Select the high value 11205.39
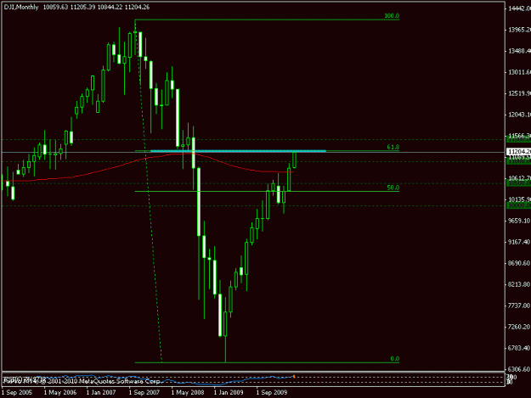This screenshot has width=531, height=398. coord(83,7)
